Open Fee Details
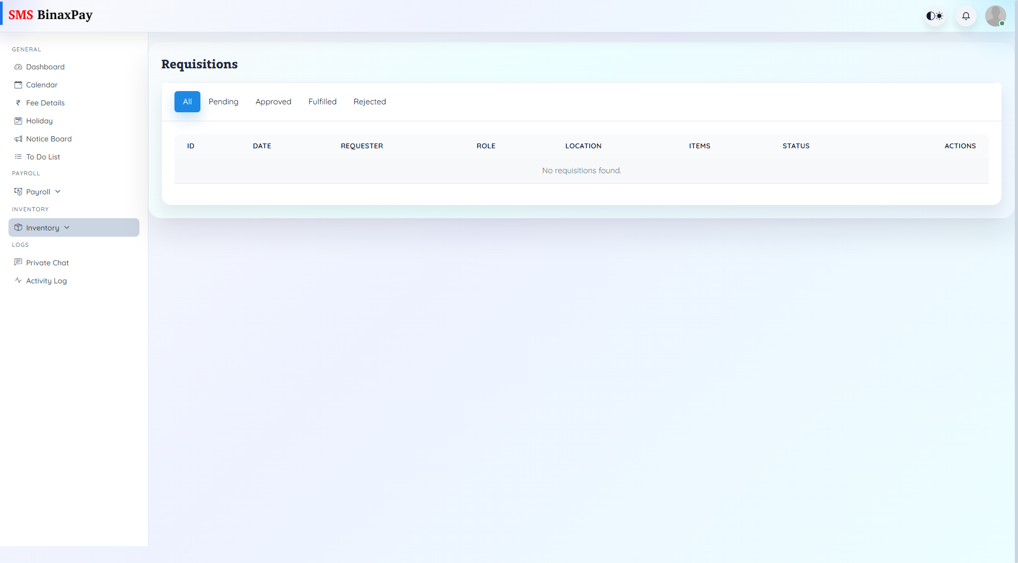The image size is (1018, 563). 46,102
